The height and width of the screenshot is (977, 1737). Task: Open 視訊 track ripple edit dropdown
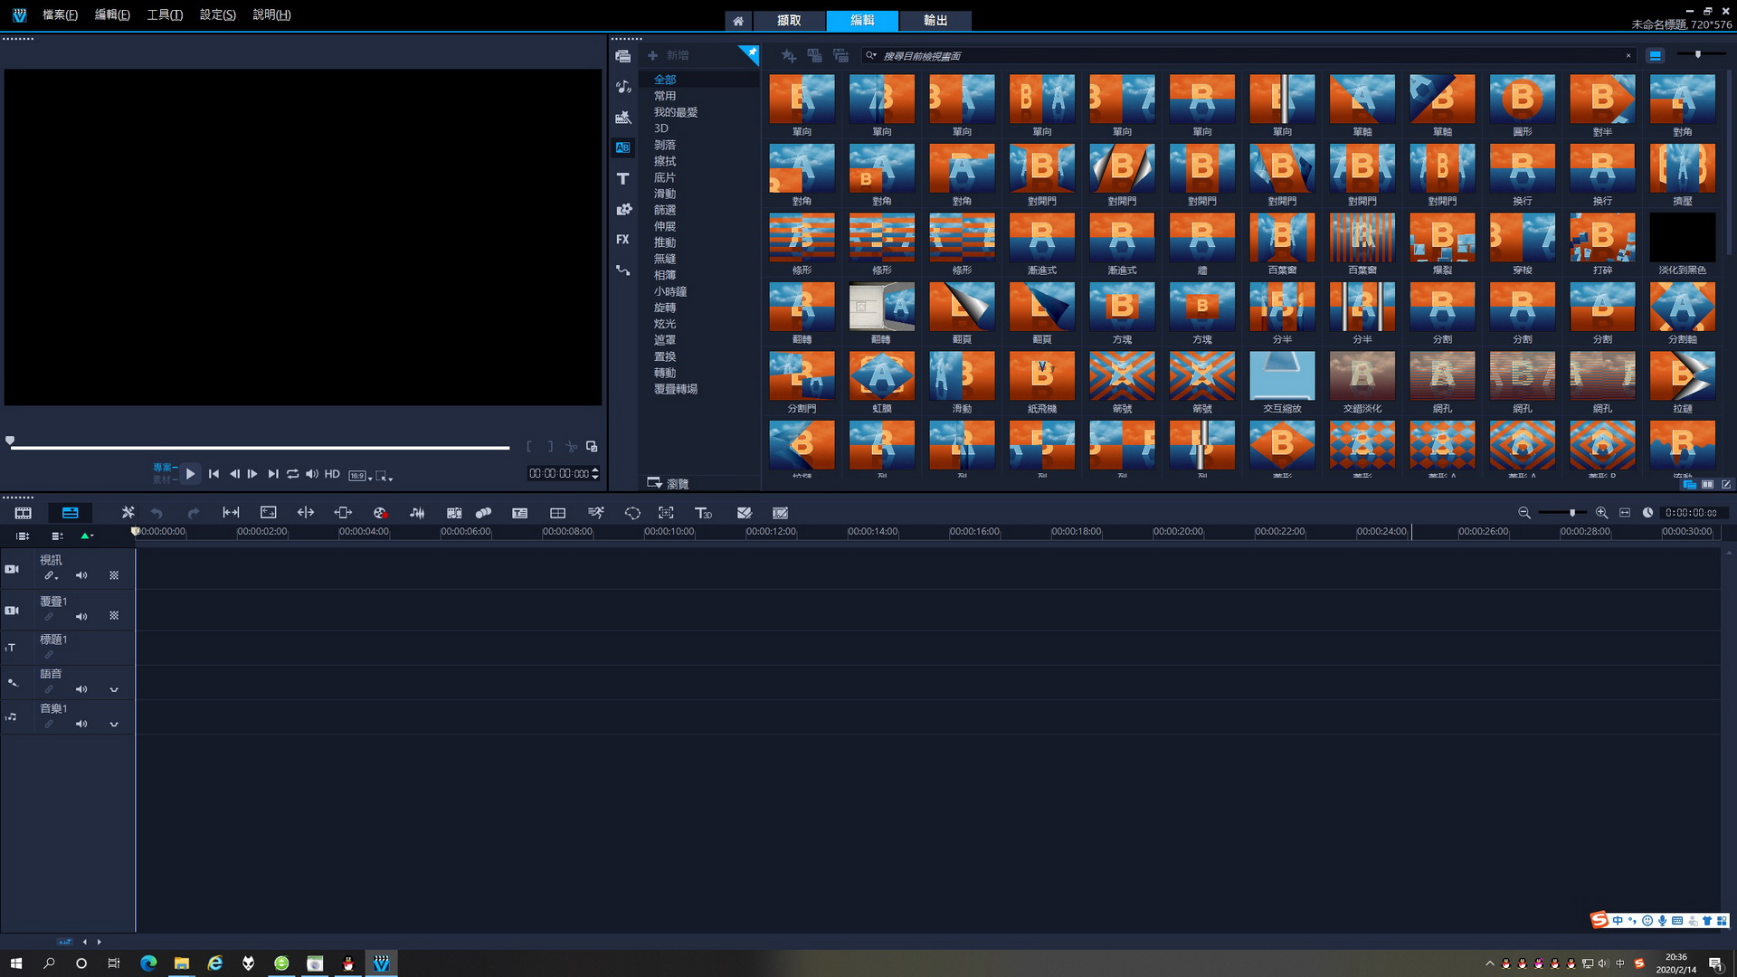click(52, 576)
